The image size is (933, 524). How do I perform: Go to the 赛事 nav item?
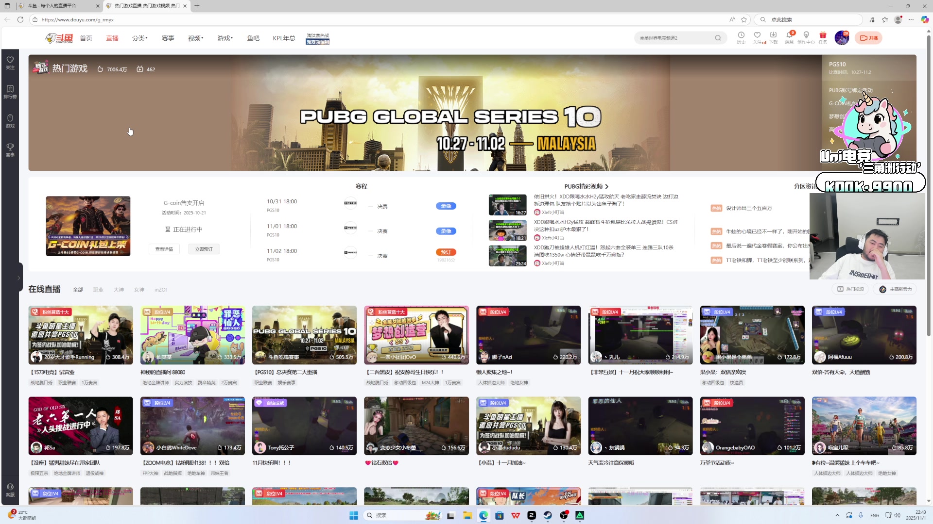point(168,38)
